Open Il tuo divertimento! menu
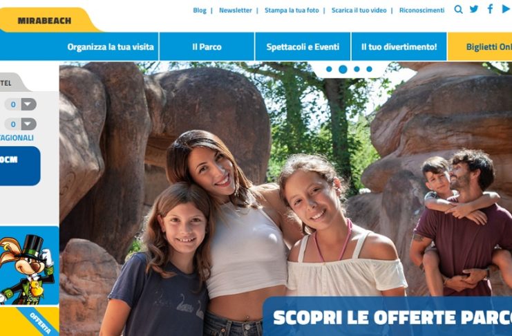 (x=399, y=46)
